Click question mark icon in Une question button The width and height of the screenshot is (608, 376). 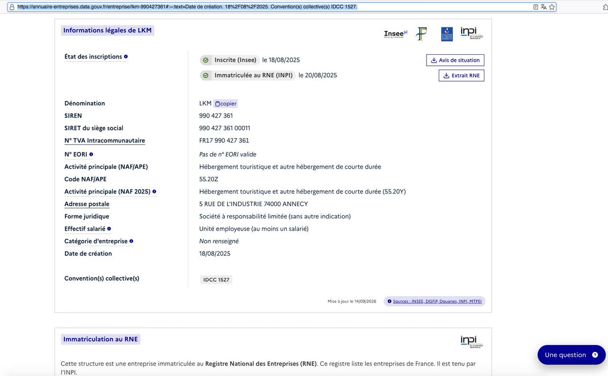[595, 355]
